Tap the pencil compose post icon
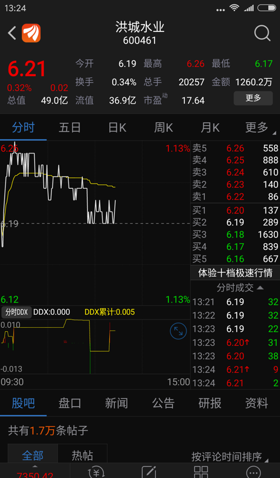 pyautogui.click(x=149, y=472)
